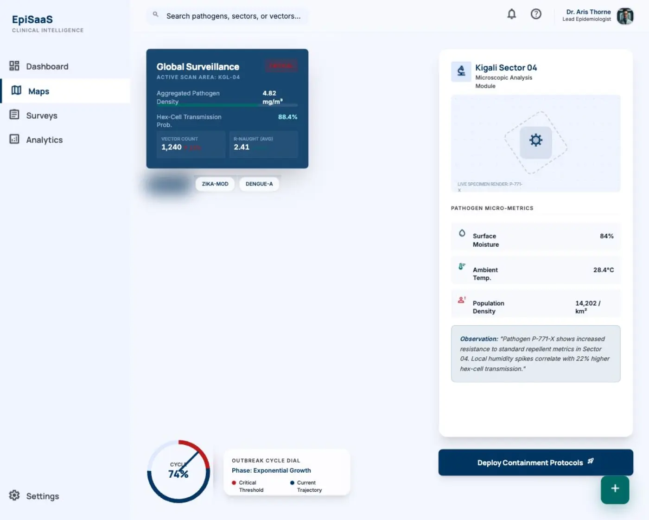Open Settings at sidebar bottom
The image size is (649, 520).
65,496
